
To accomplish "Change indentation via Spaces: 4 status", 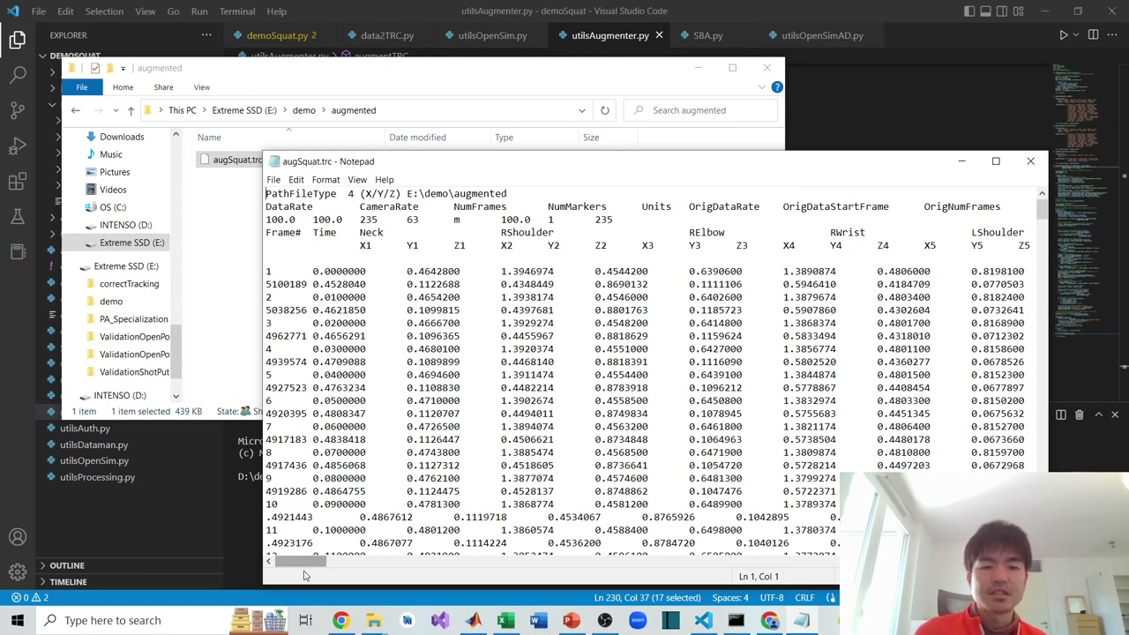I will (x=730, y=597).
